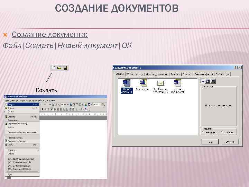Choose Закрыть in the File menu
This screenshot has height=187, width=249.
tap(22, 112)
